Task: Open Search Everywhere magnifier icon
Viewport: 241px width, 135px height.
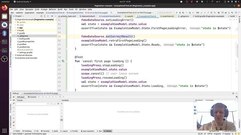Action: point(236,12)
